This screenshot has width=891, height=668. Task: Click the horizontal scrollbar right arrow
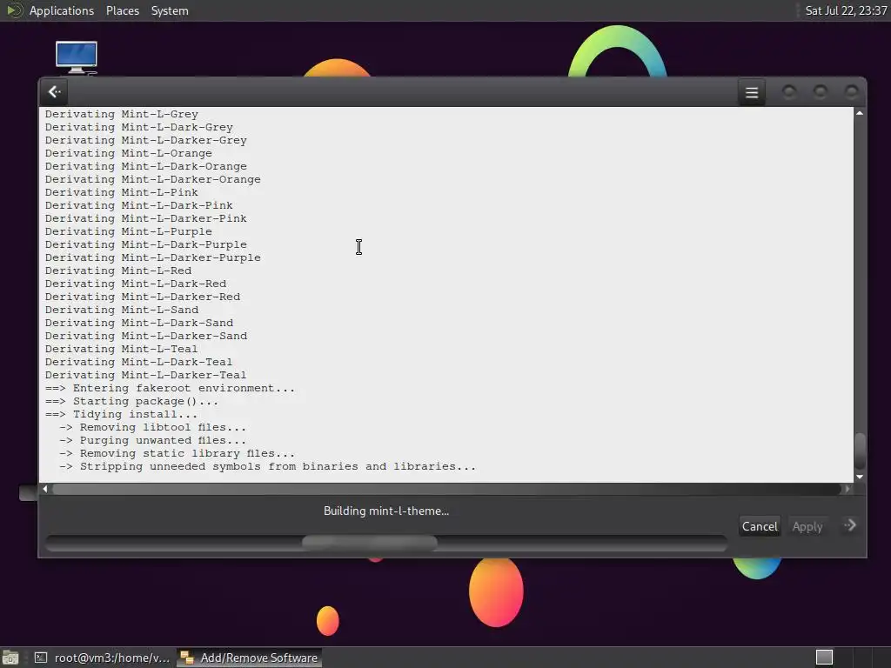(847, 489)
